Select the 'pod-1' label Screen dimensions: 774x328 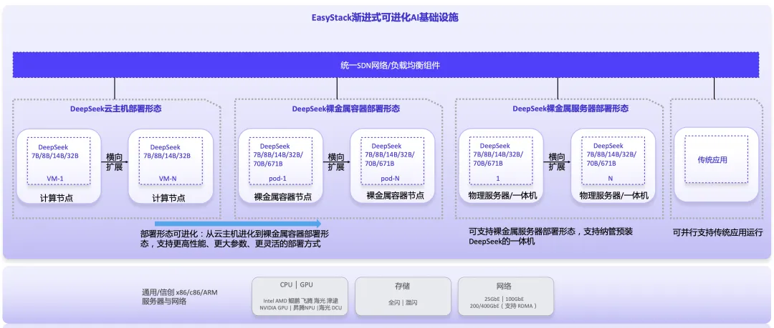tap(277, 178)
